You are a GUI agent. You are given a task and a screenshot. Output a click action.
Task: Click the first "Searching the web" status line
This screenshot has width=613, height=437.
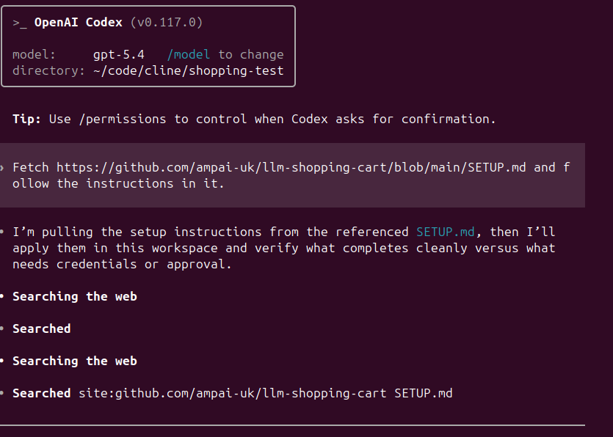(x=75, y=296)
